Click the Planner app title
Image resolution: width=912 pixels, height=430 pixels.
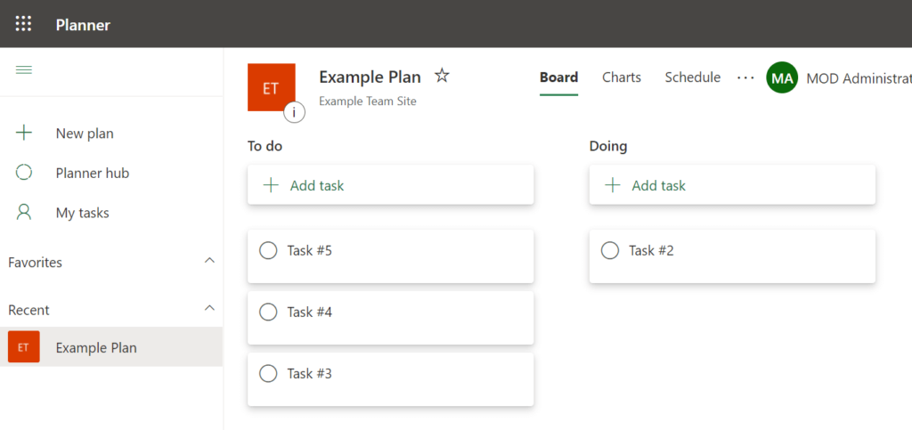click(83, 25)
